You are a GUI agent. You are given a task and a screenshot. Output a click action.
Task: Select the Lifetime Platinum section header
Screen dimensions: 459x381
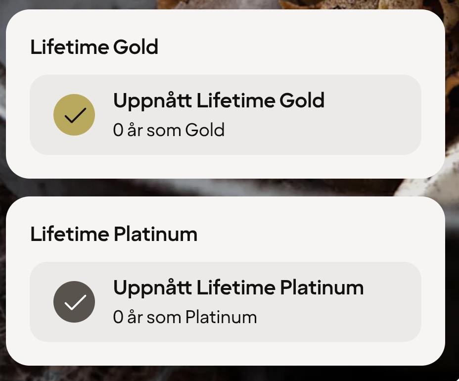pyautogui.click(x=113, y=234)
